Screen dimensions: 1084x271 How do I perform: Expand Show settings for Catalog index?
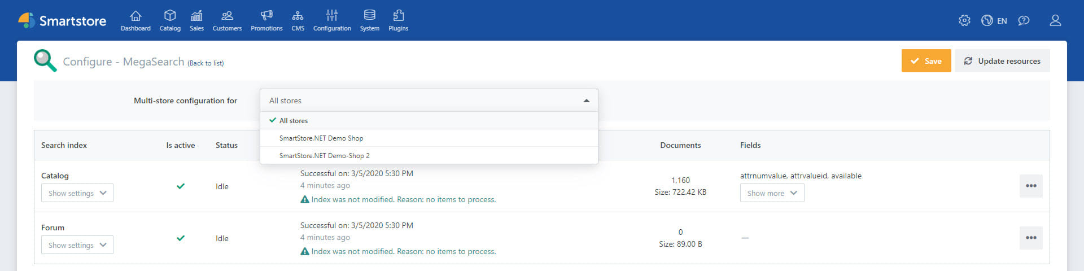[77, 193]
